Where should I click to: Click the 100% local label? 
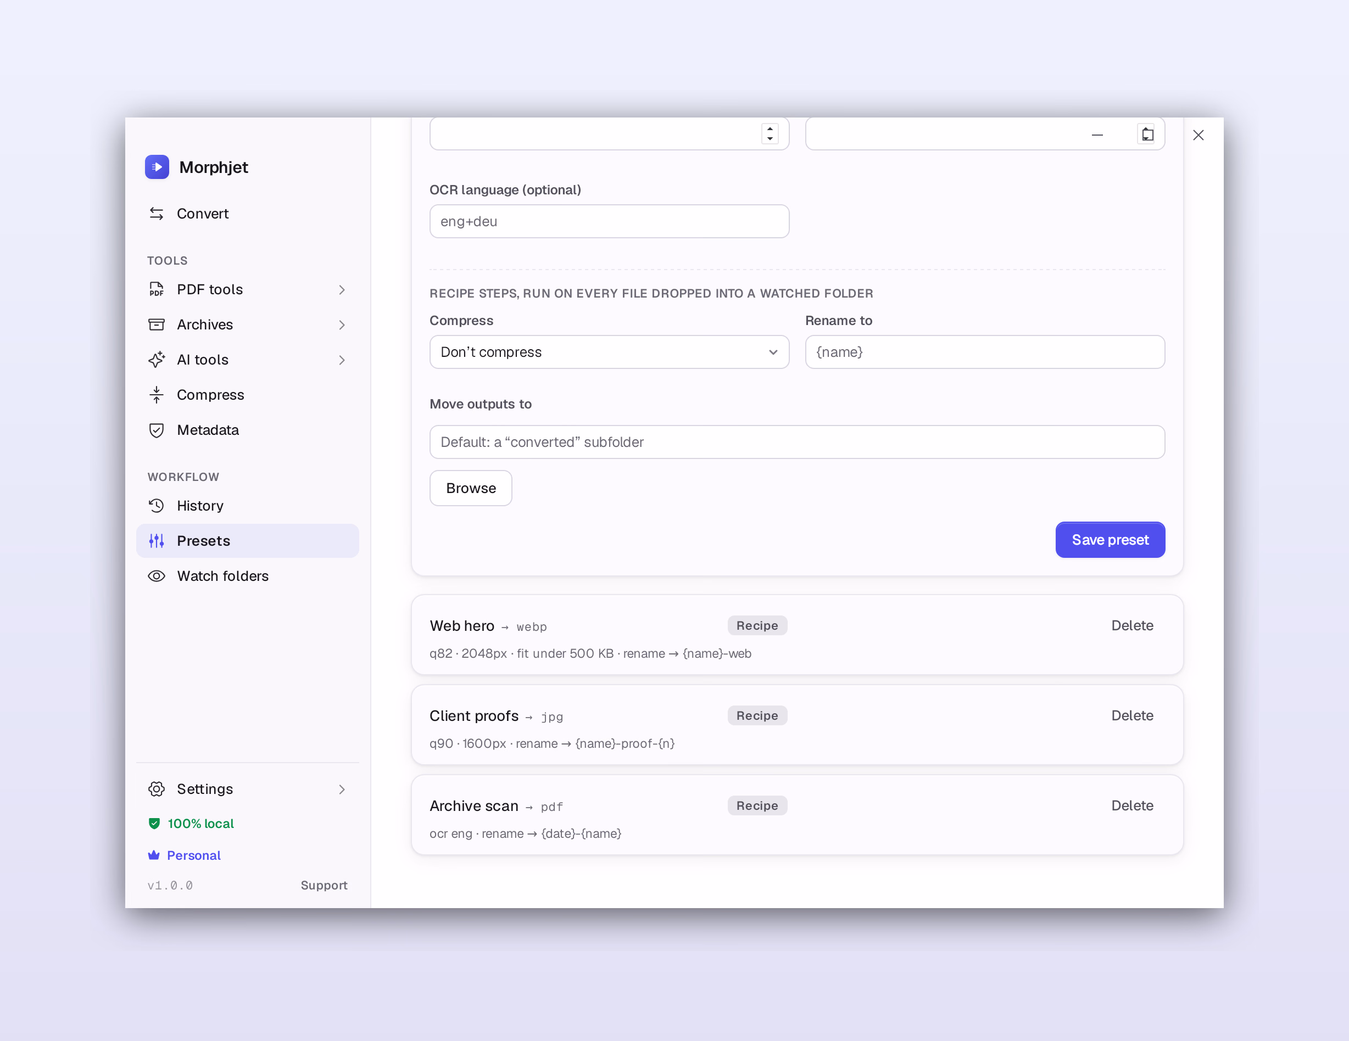coord(200,823)
